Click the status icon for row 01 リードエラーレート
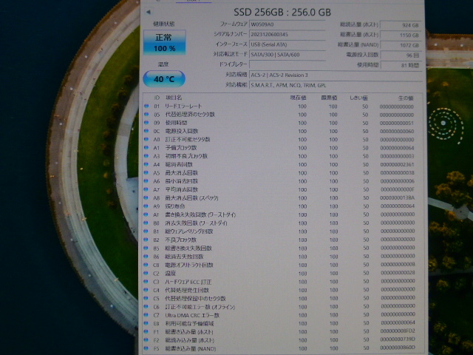The image size is (473, 355). [146, 106]
